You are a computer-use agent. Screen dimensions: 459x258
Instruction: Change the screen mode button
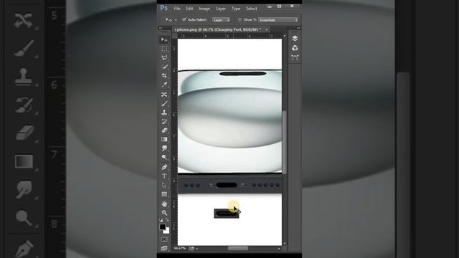click(164, 248)
